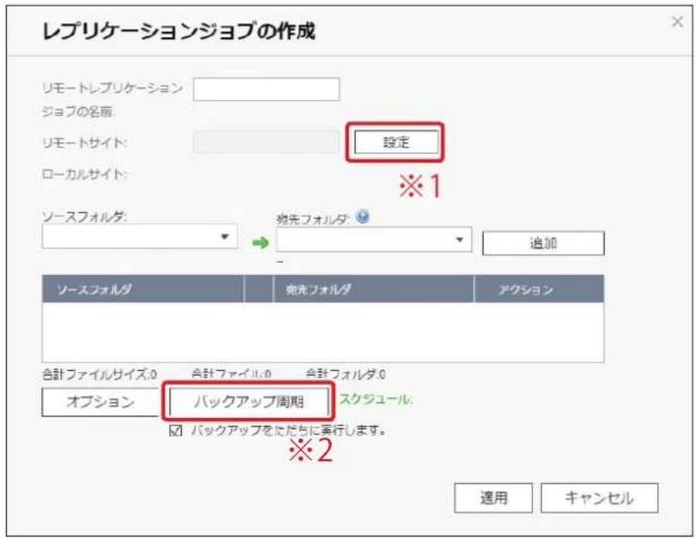Viewport: 696px width, 538px height.
Task: Open the オプション settings button
Action: (100, 403)
